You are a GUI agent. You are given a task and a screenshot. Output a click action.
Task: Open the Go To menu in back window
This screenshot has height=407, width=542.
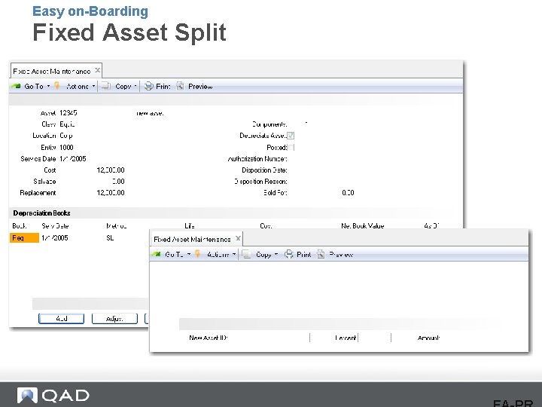click(x=34, y=87)
